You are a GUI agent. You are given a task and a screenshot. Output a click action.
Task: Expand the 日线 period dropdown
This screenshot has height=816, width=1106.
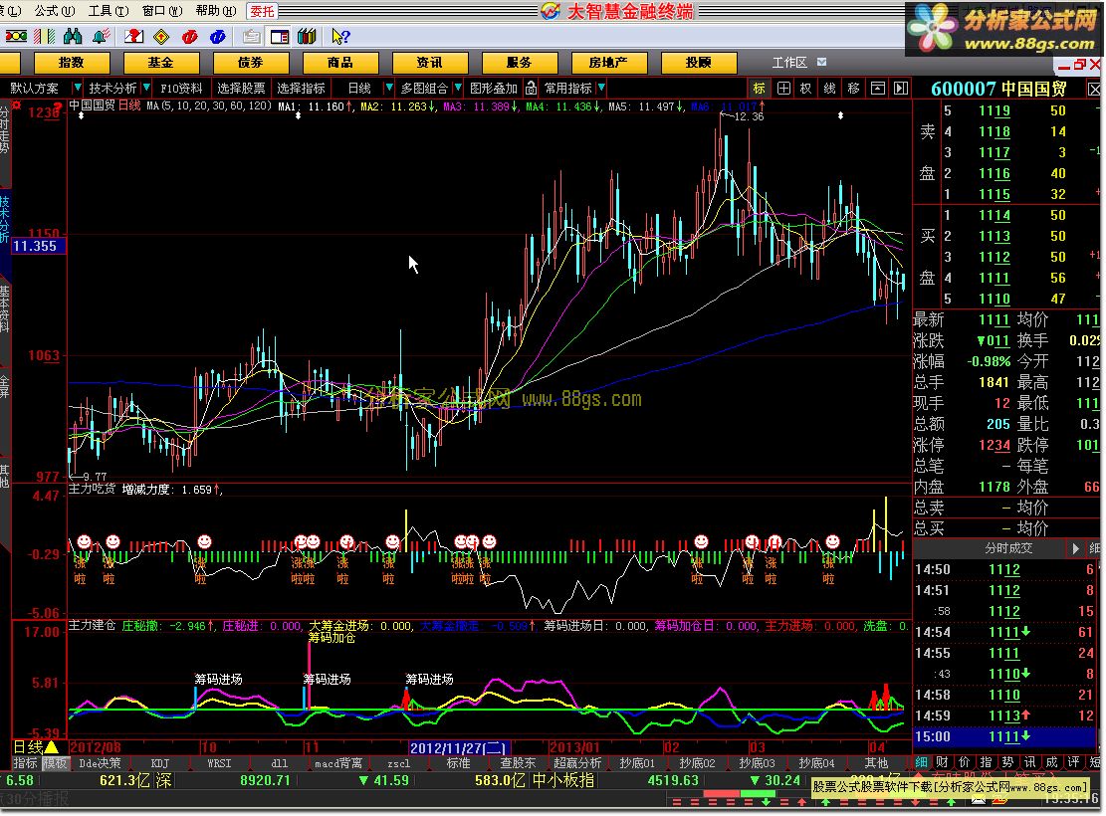(x=388, y=89)
